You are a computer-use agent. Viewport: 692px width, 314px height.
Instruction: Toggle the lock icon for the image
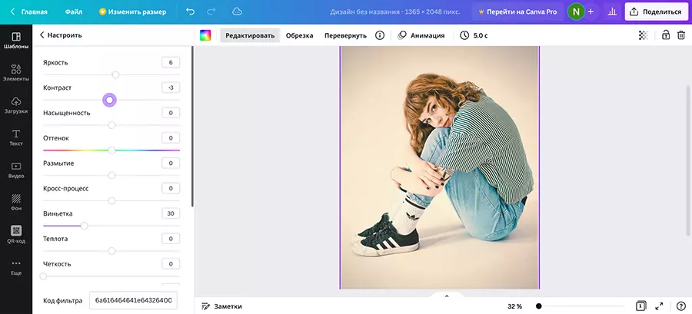666,35
